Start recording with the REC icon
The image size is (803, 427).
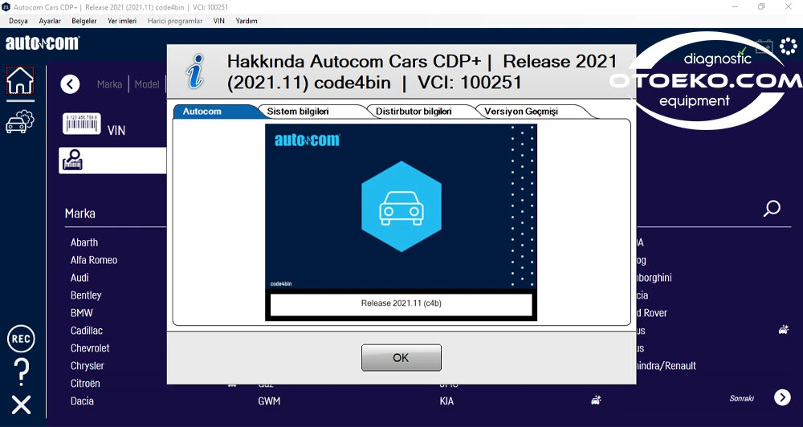point(21,339)
